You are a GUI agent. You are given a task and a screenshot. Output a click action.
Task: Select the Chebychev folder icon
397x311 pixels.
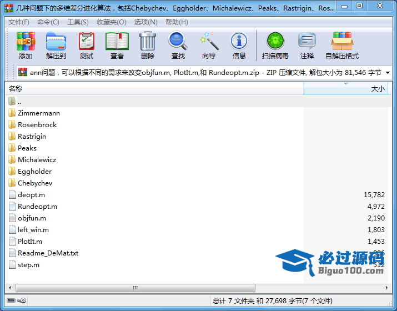click(12, 183)
